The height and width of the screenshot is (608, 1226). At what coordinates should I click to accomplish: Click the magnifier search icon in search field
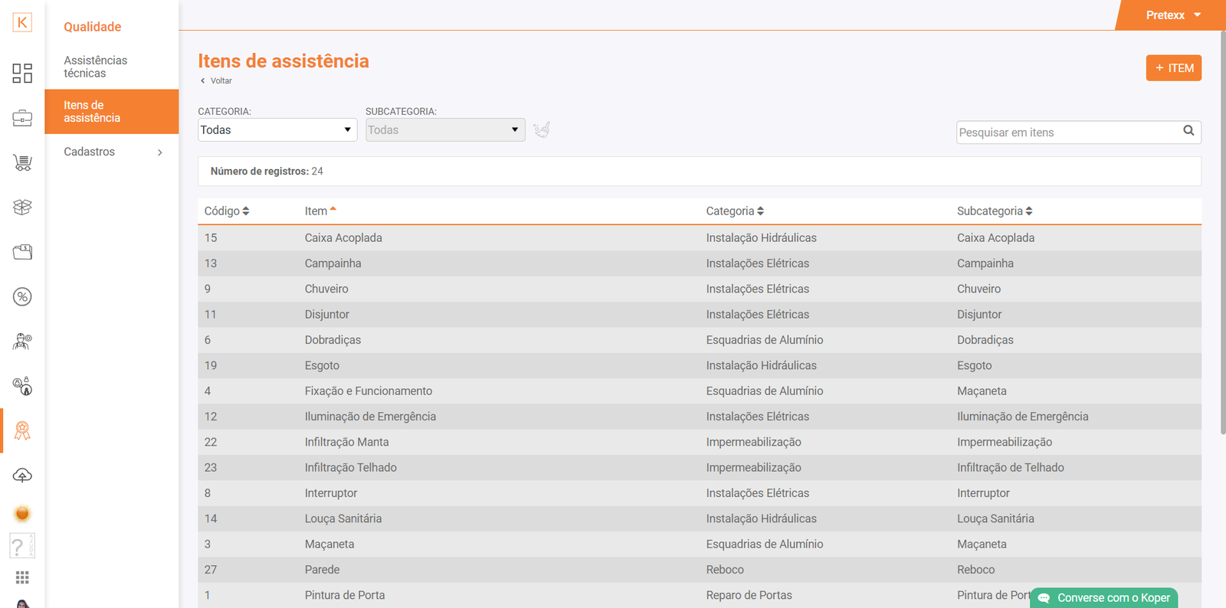pyautogui.click(x=1188, y=131)
